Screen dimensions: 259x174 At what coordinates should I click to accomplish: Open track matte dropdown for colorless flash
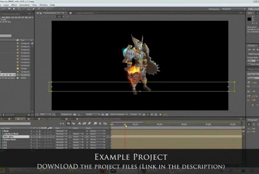pyautogui.click(x=78, y=134)
